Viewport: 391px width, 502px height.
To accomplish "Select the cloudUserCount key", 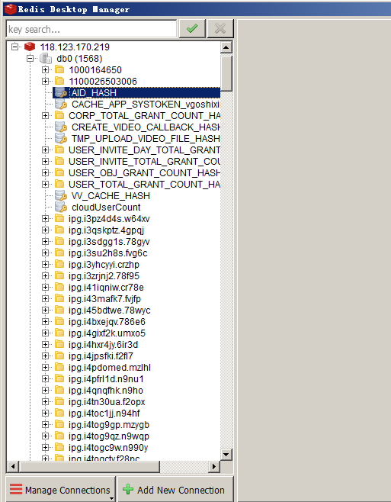I will [x=106, y=208].
